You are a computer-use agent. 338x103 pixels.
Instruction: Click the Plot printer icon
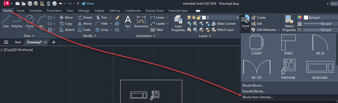[x=54, y=4]
